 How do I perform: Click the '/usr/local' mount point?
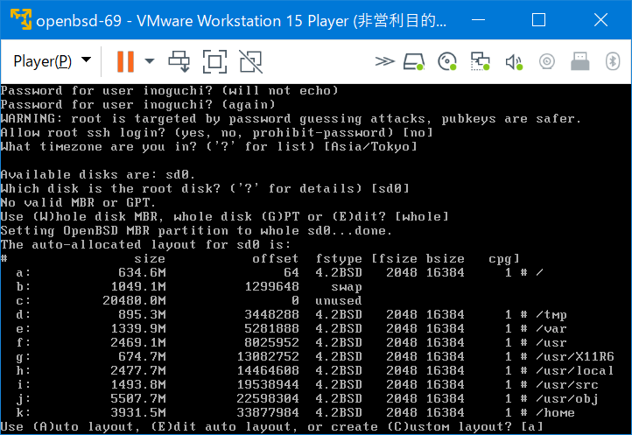click(575, 370)
